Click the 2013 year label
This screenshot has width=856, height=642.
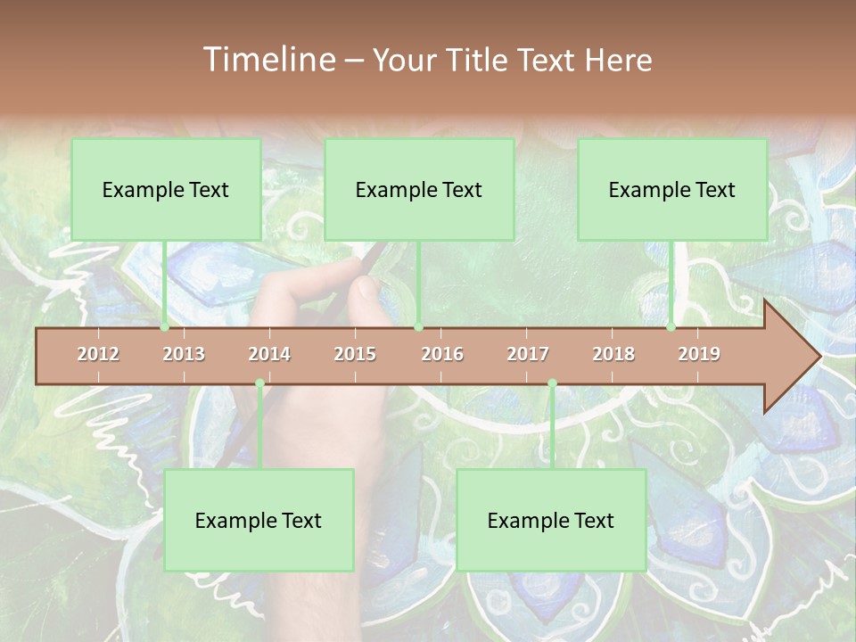coord(184,354)
